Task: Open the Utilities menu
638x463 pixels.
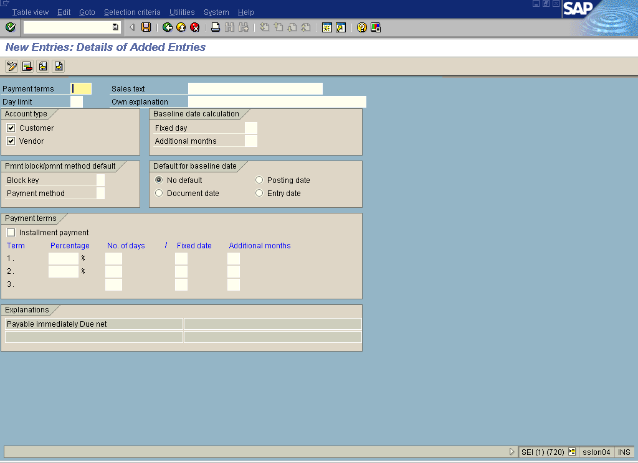Action: [182, 12]
